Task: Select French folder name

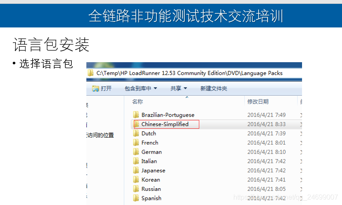Action: click(x=150, y=142)
